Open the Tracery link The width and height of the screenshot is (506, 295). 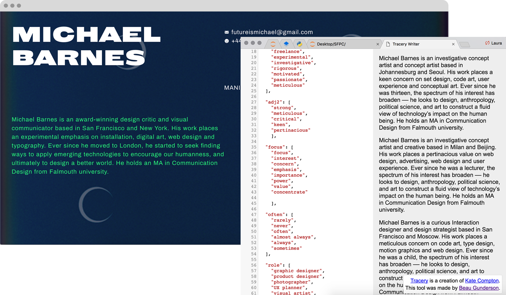pyautogui.click(x=419, y=281)
